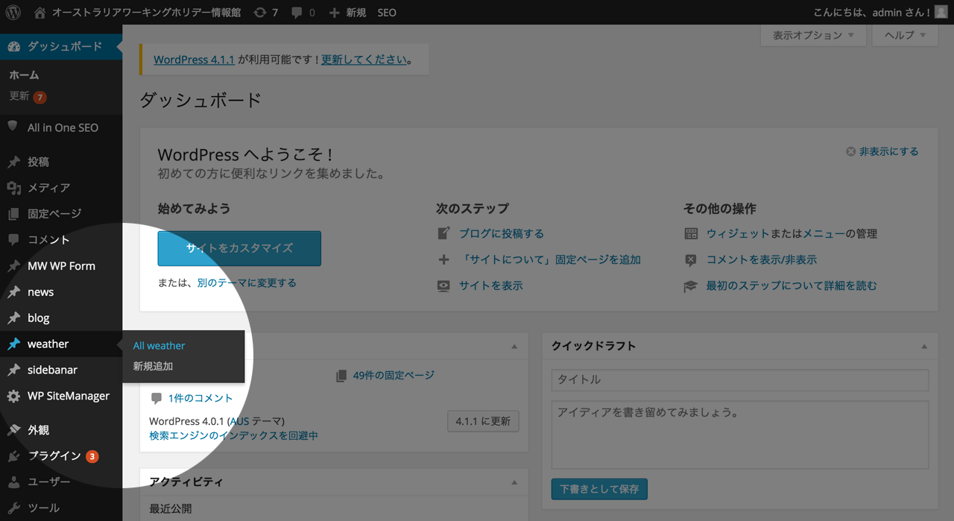Click the サイトをカスタマイズ button
Screen dimensions: 954x521
pyautogui.click(x=239, y=248)
